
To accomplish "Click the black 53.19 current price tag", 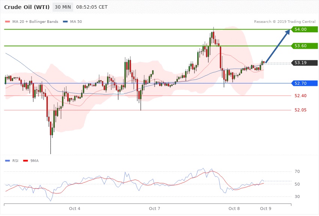I will (304, 63).
